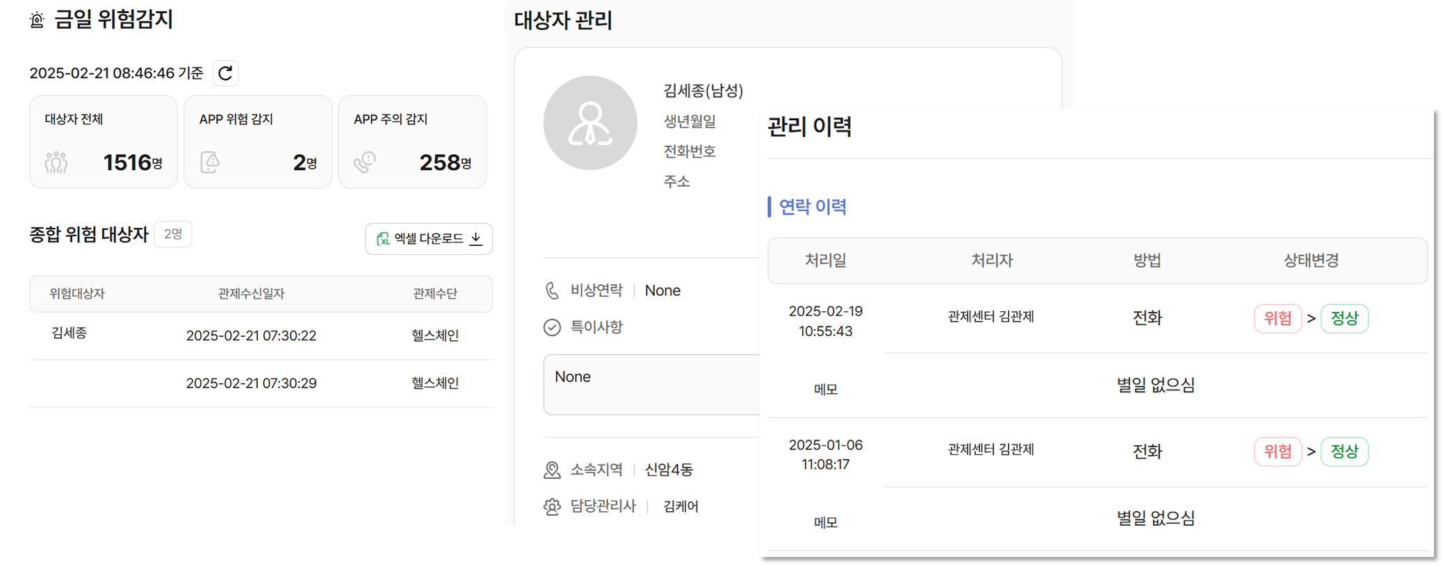Click the 정상 badge in the 2025-01-06 row

tap(1344, 451)
